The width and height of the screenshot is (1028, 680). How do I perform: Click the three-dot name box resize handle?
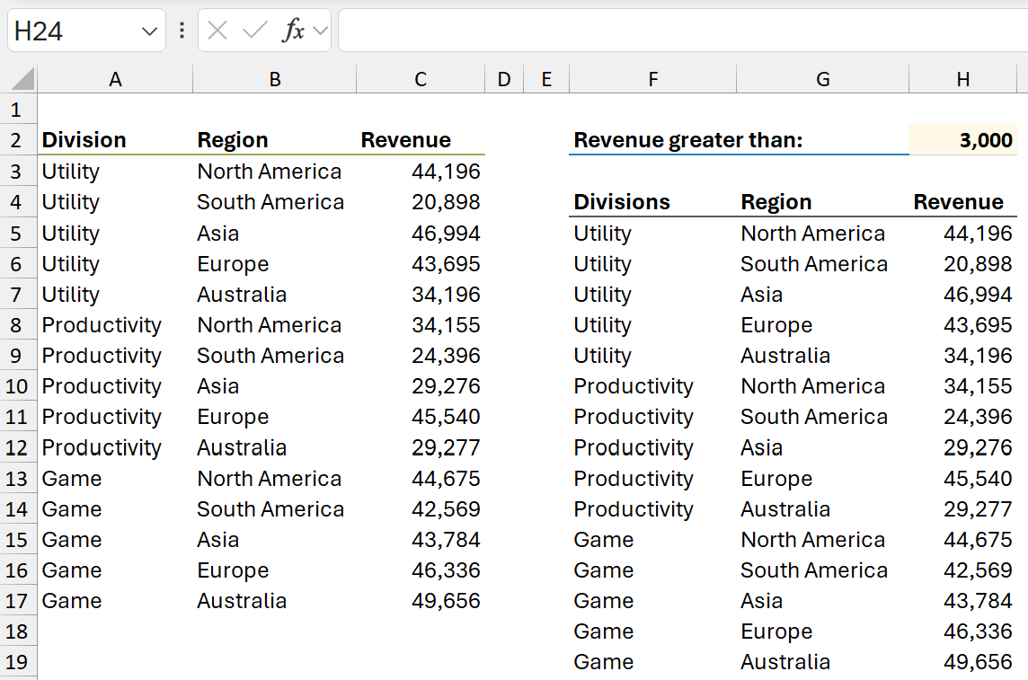point(182,31)
